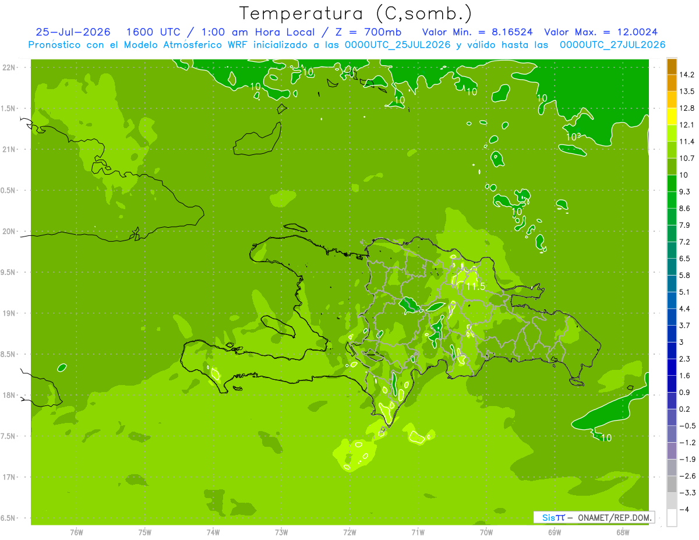Click the "72W" longitude axis label
The height and width of the screenshot is (540, 699).
(349, 532)
